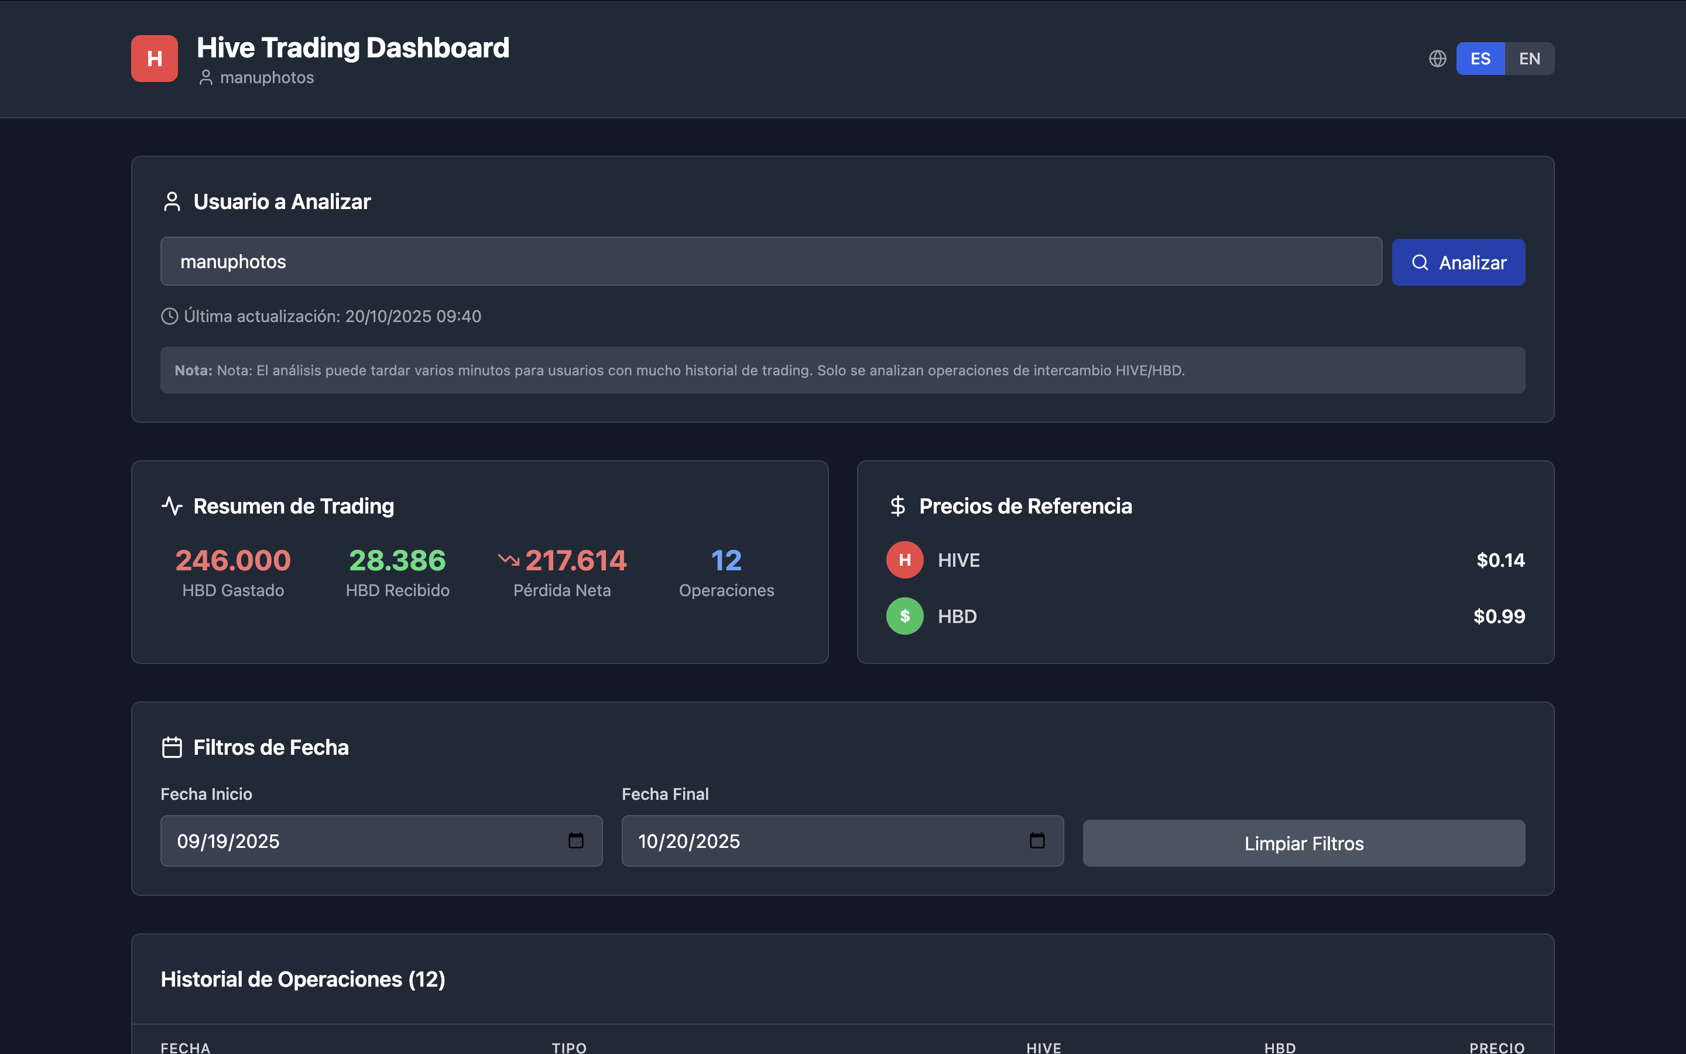Click the calendar icon beside Filtros de Fecha
Image resolution: width=1686 pixels, height=1054 pixels.
click(x=172, y=747)
